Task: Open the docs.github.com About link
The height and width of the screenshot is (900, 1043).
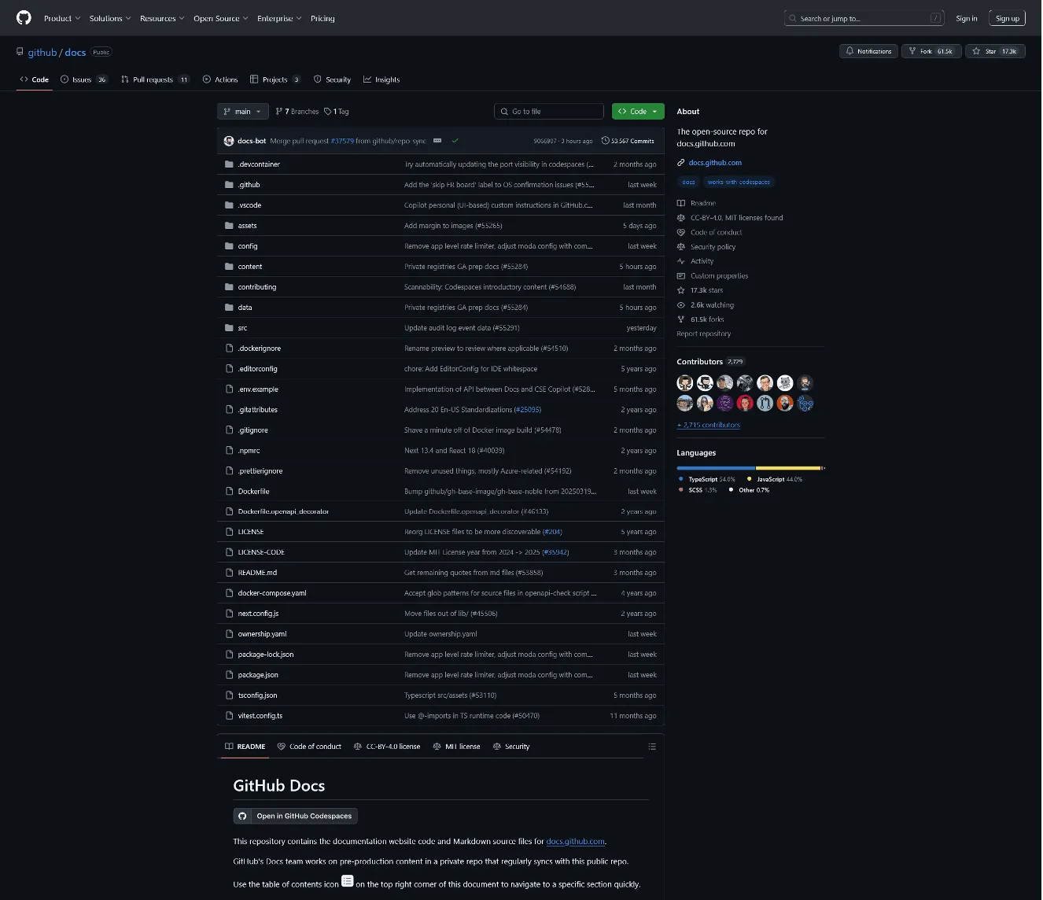Action: [x=714, y=163]
